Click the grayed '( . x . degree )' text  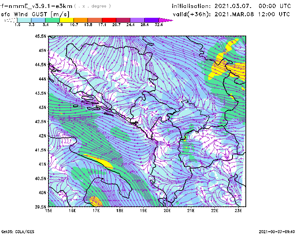pyautogui.click(x=92, y=6)
